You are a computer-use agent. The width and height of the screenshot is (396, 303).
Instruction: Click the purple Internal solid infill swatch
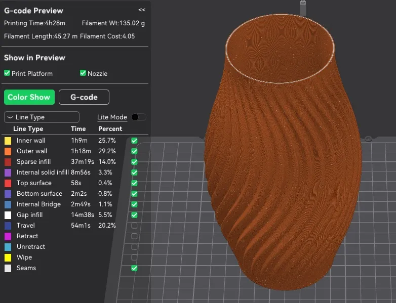click(8, 172)
